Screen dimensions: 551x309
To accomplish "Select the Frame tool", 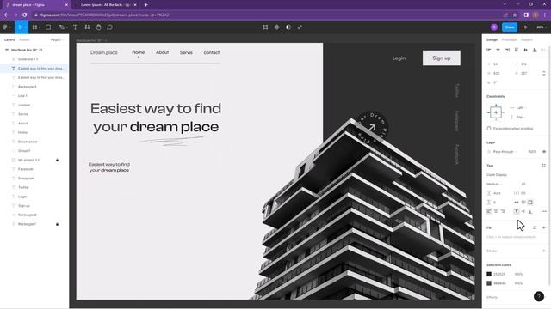I will (34, 27).
